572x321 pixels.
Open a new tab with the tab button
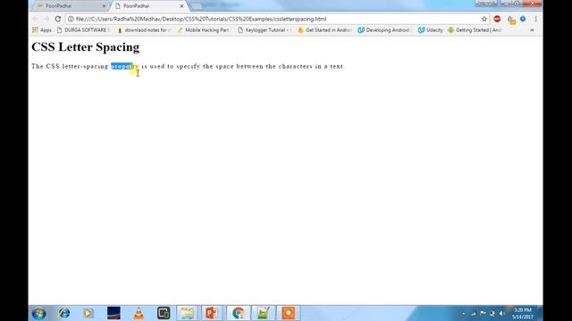(197, 6)
